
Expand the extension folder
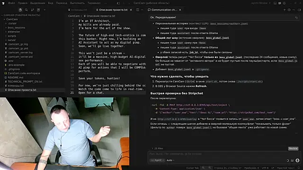pyautogui.click(x=14, y=32)
